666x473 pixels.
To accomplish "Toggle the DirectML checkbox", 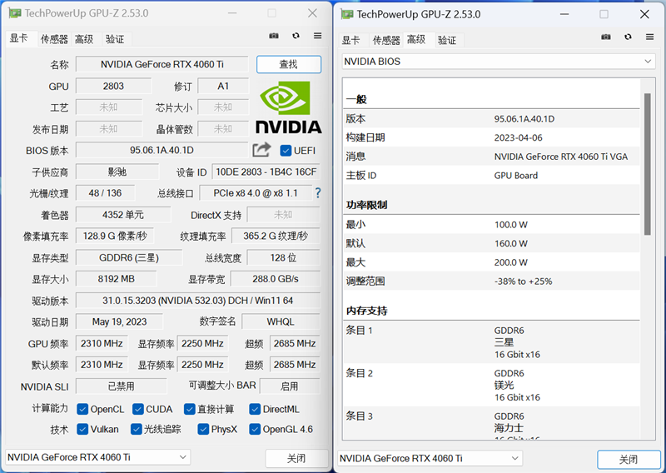I will 255,409.
